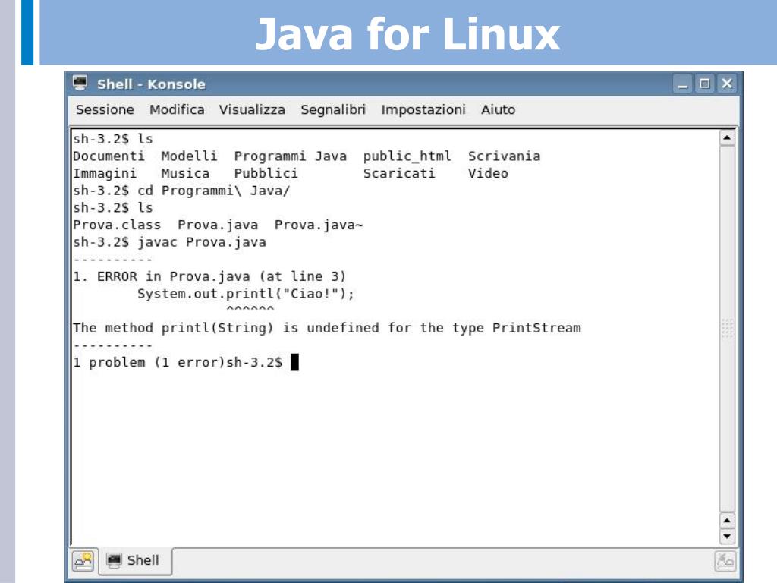777x583 pixels.
Task: Click the 'Shell - Konsole' window title
Action: 151,84
